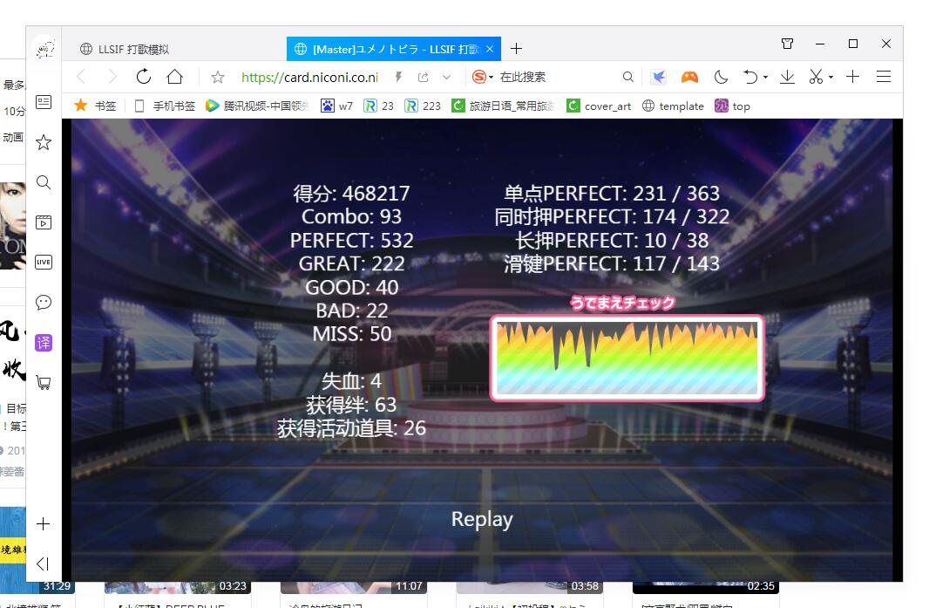The image size is (929, 608).
Task: Click the skin shirt icon in title bar
Action: [x=788, y=44]
